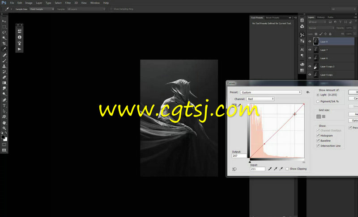Select the Type tool

click(4, 105)
